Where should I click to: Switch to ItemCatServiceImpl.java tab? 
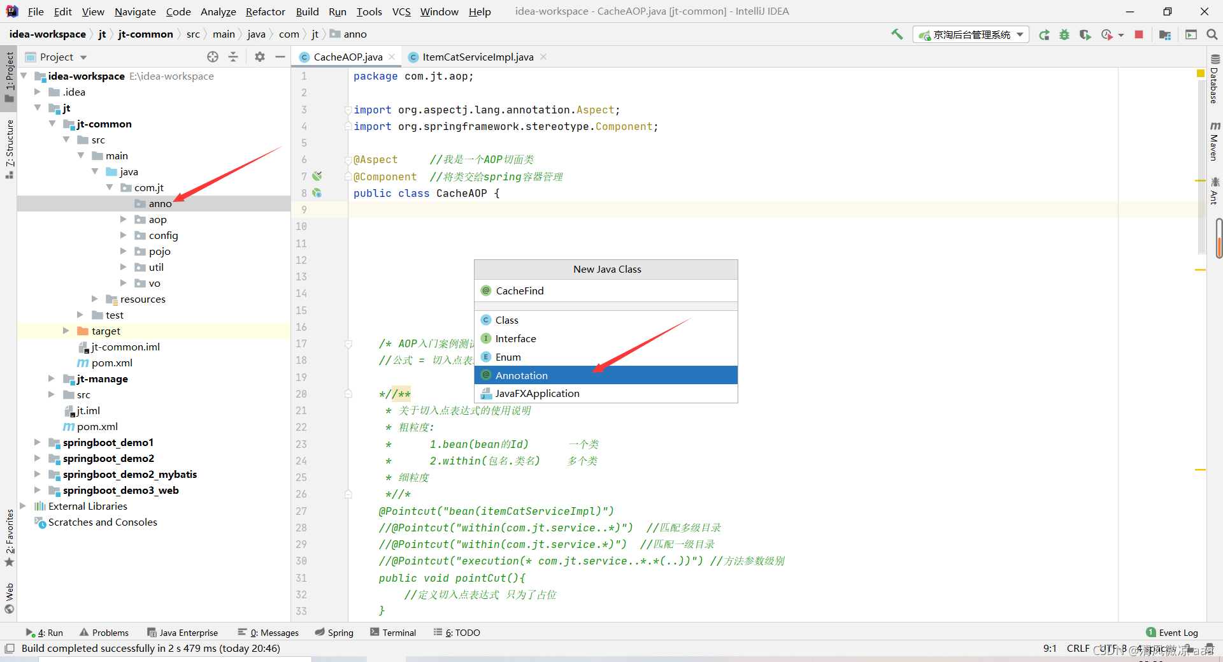478,57
